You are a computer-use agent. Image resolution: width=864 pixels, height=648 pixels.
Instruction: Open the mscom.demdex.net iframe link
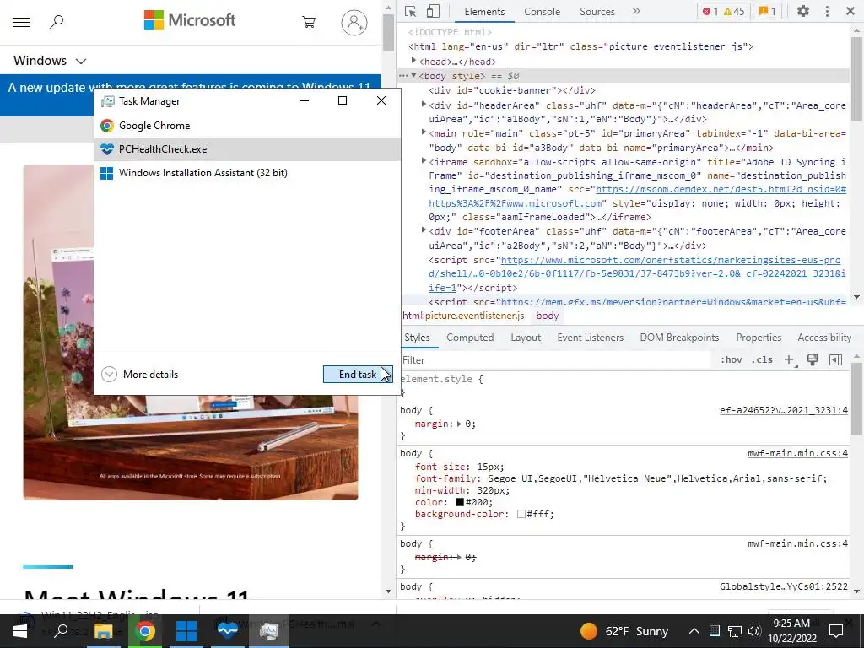[x=638, y=196]
